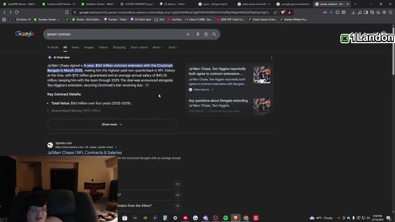Screen dimensions: 395x222
Task: Open AI Overview three-dot options
Action: 272,58
